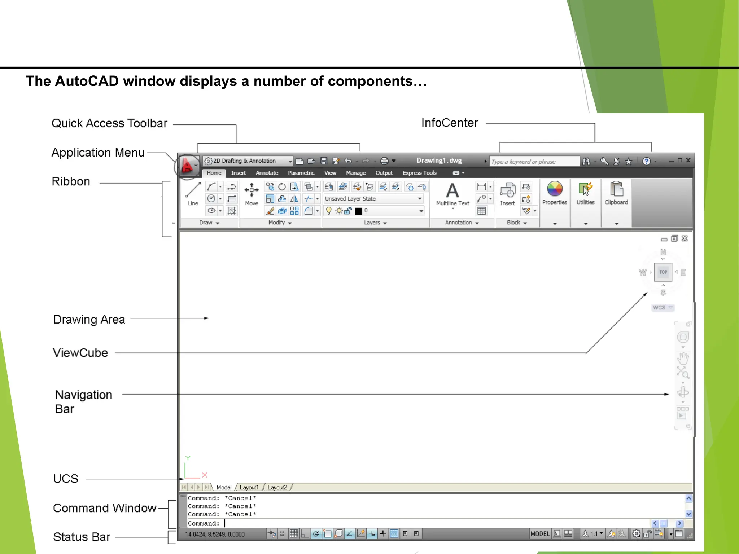Click the Undo arrow icon
The image size is (739, 554).
[x=348, y=161]
